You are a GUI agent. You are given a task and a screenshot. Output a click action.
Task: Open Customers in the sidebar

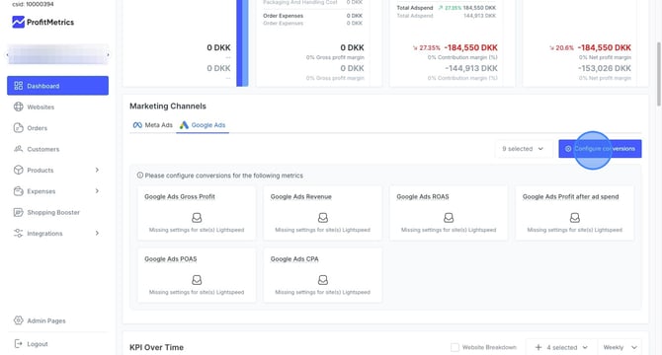coord(58,149)
